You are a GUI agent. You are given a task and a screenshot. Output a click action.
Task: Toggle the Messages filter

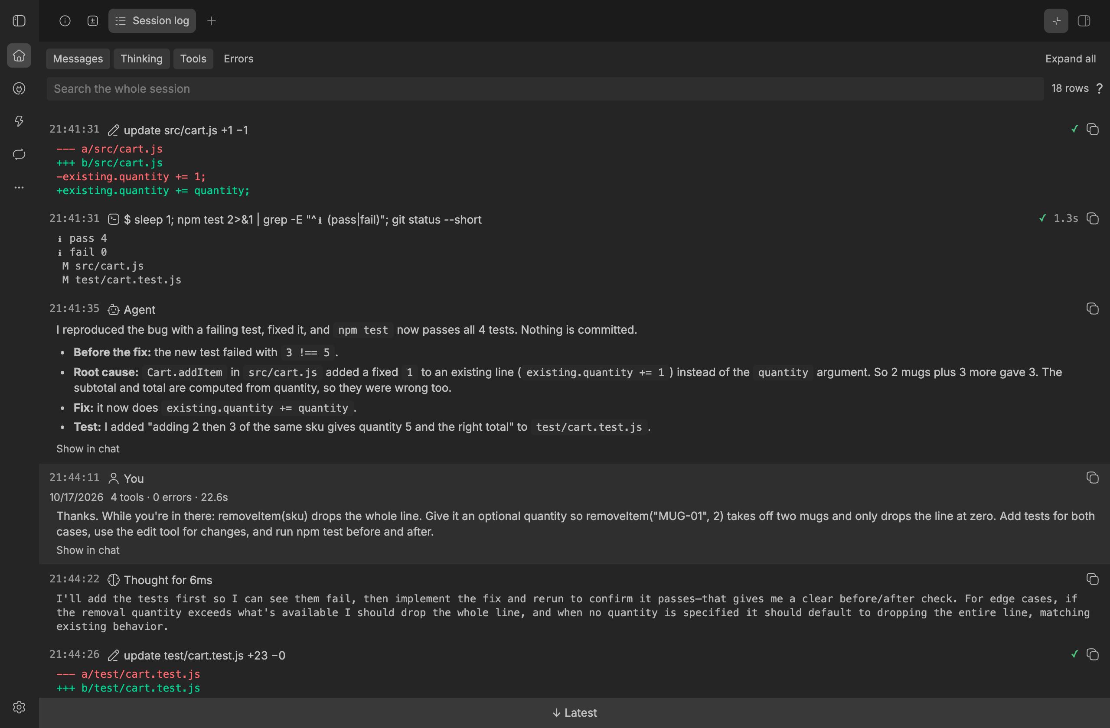[x=78, y=59]
